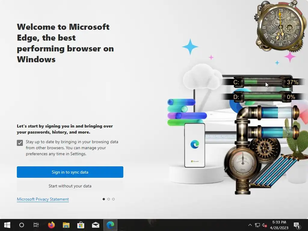The width and height of the screenshot is (308, 231).
Task: Open Cortana search circle in taskbar
Action: coord(22,225)
